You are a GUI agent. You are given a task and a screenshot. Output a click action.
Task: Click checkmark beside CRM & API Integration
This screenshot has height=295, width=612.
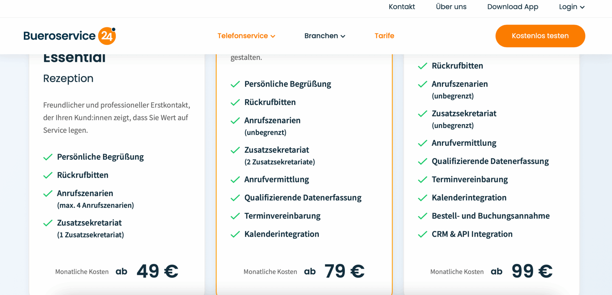click(x=423, y=234)
